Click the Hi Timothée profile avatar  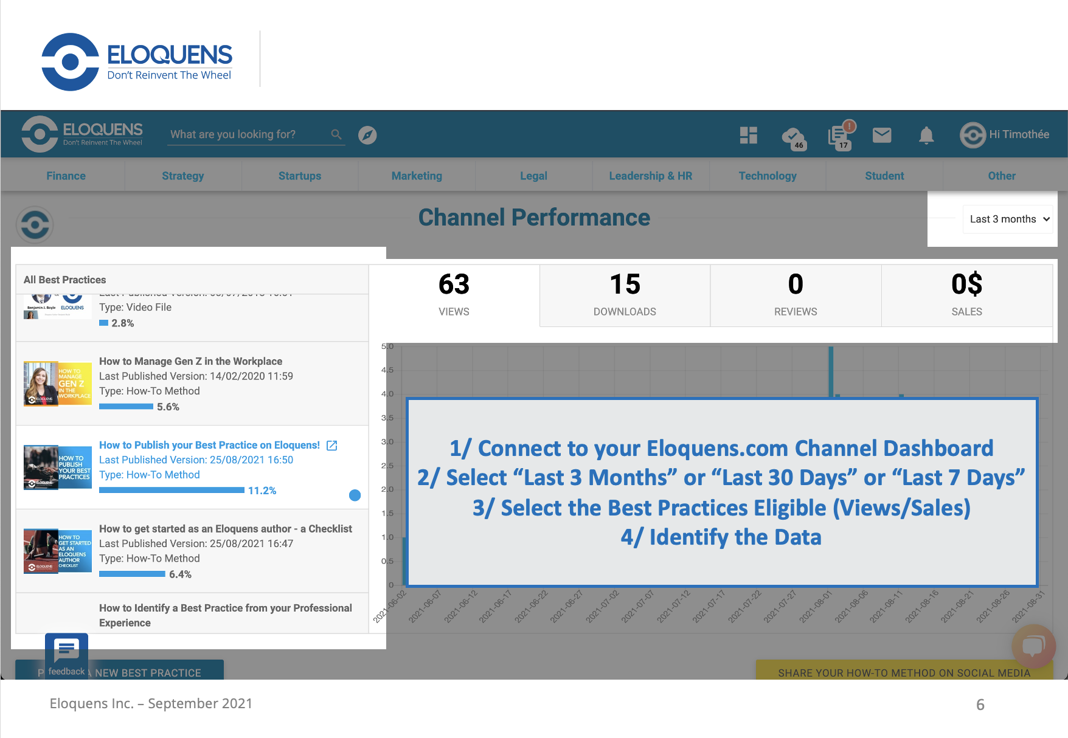973,135
